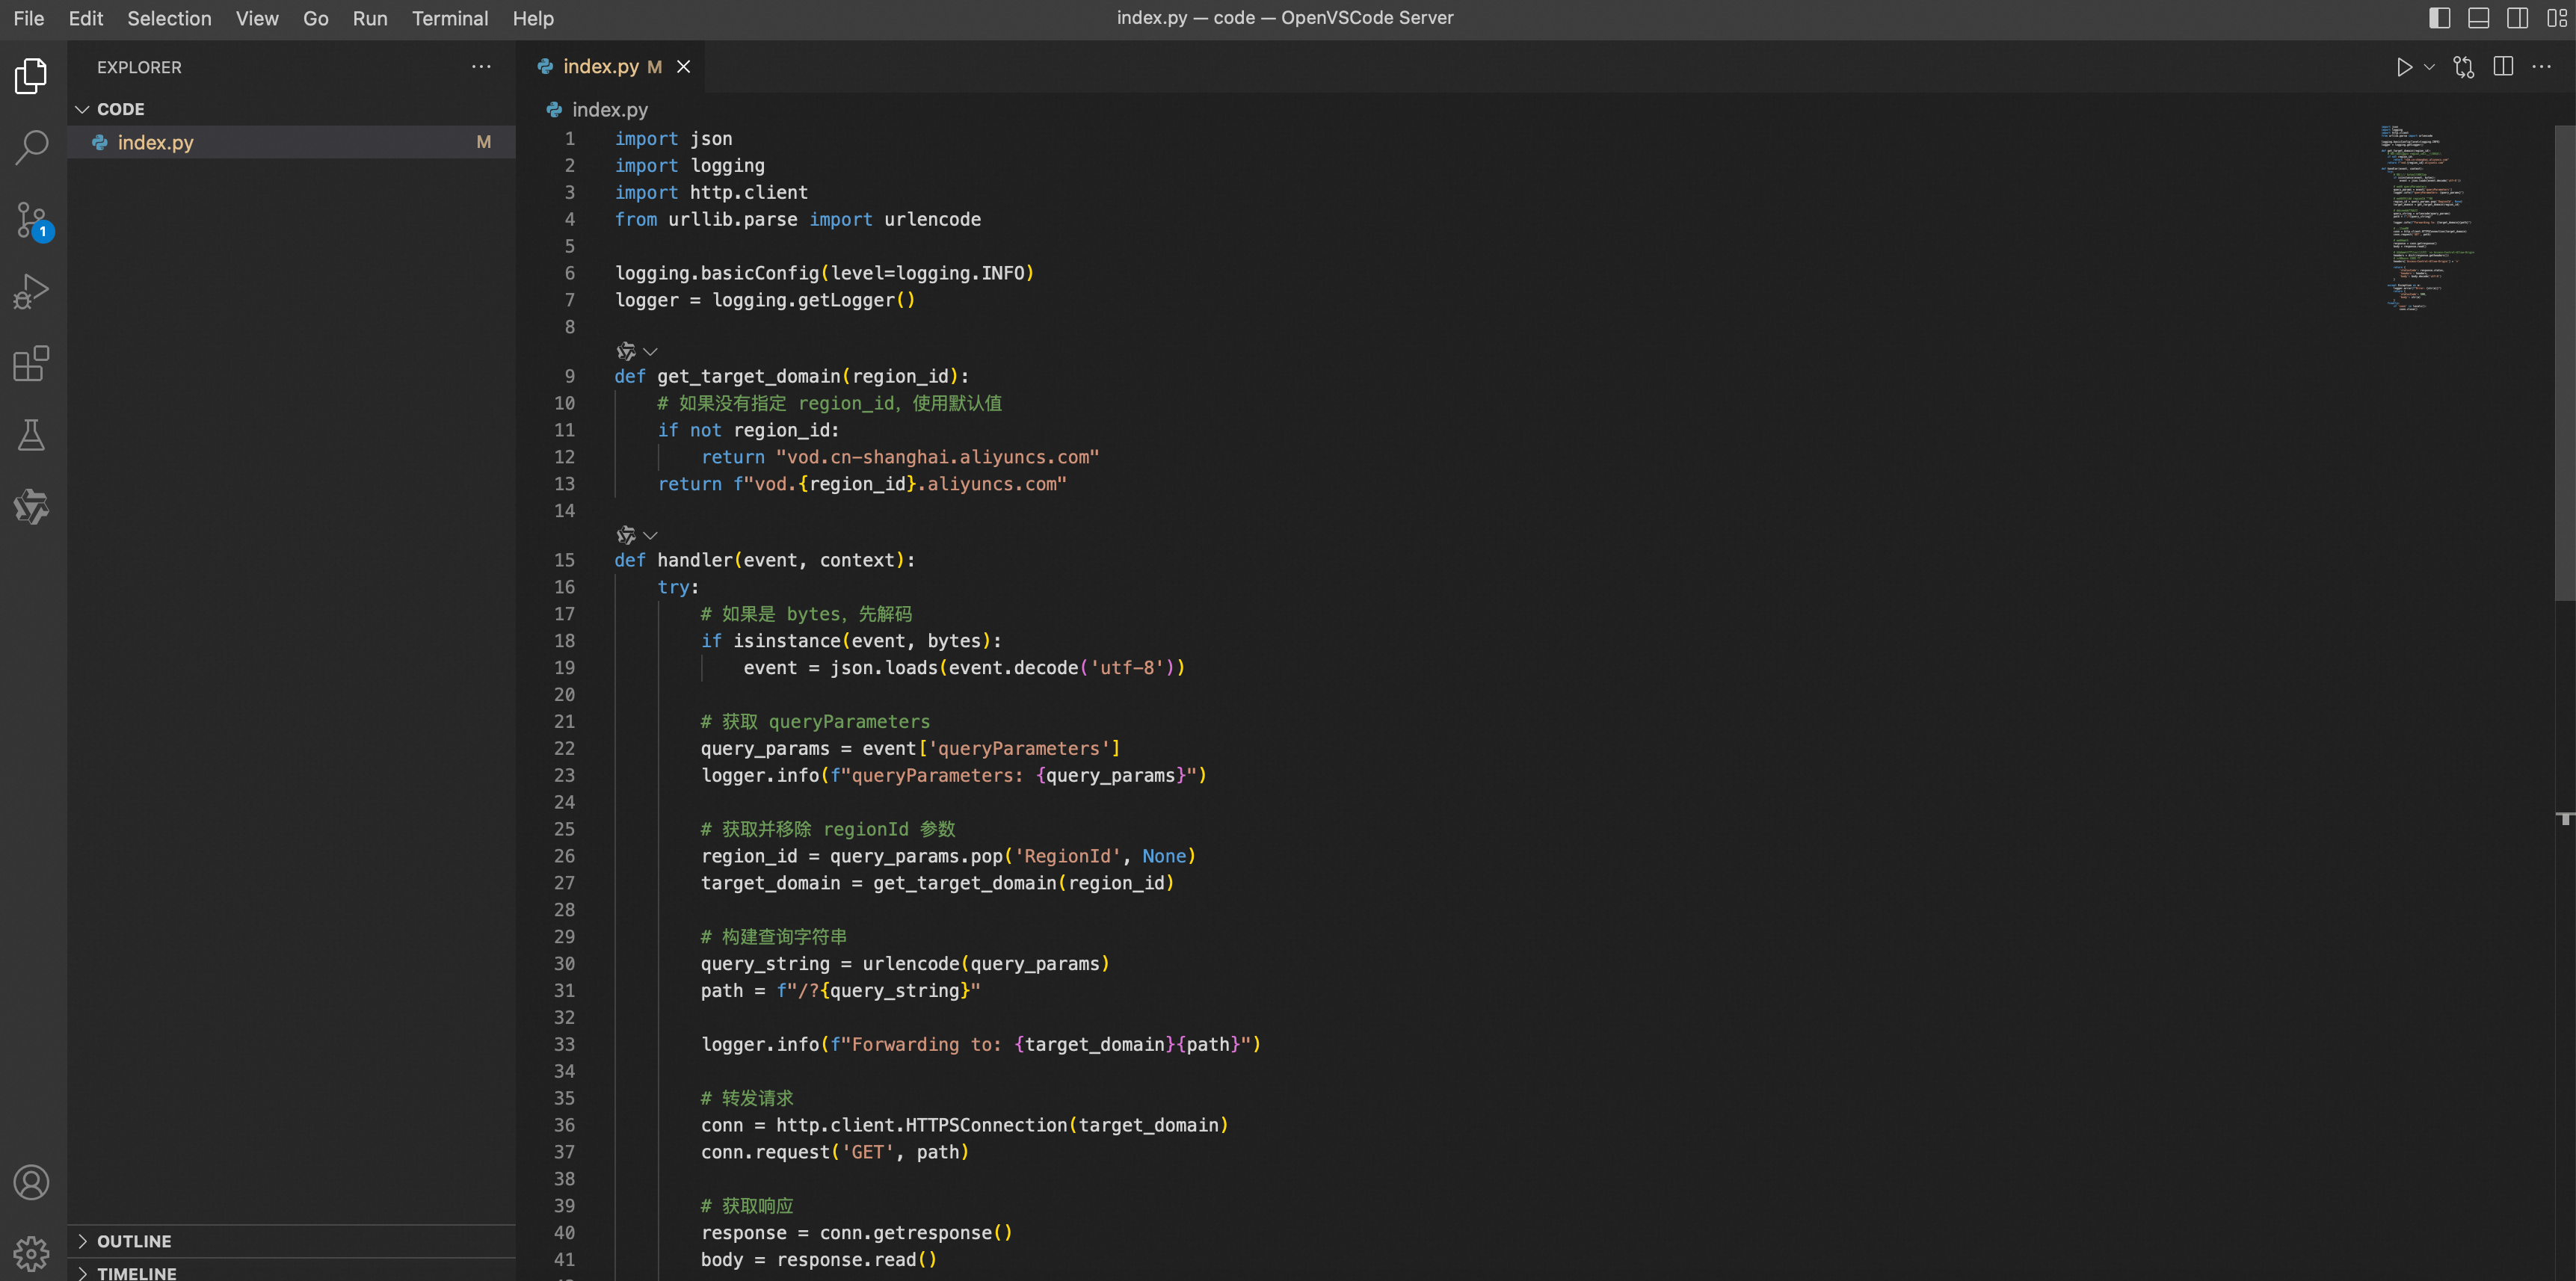Open Accounts menu in activity bar
2576x1281 pixels.
(x=32, y=1182)
